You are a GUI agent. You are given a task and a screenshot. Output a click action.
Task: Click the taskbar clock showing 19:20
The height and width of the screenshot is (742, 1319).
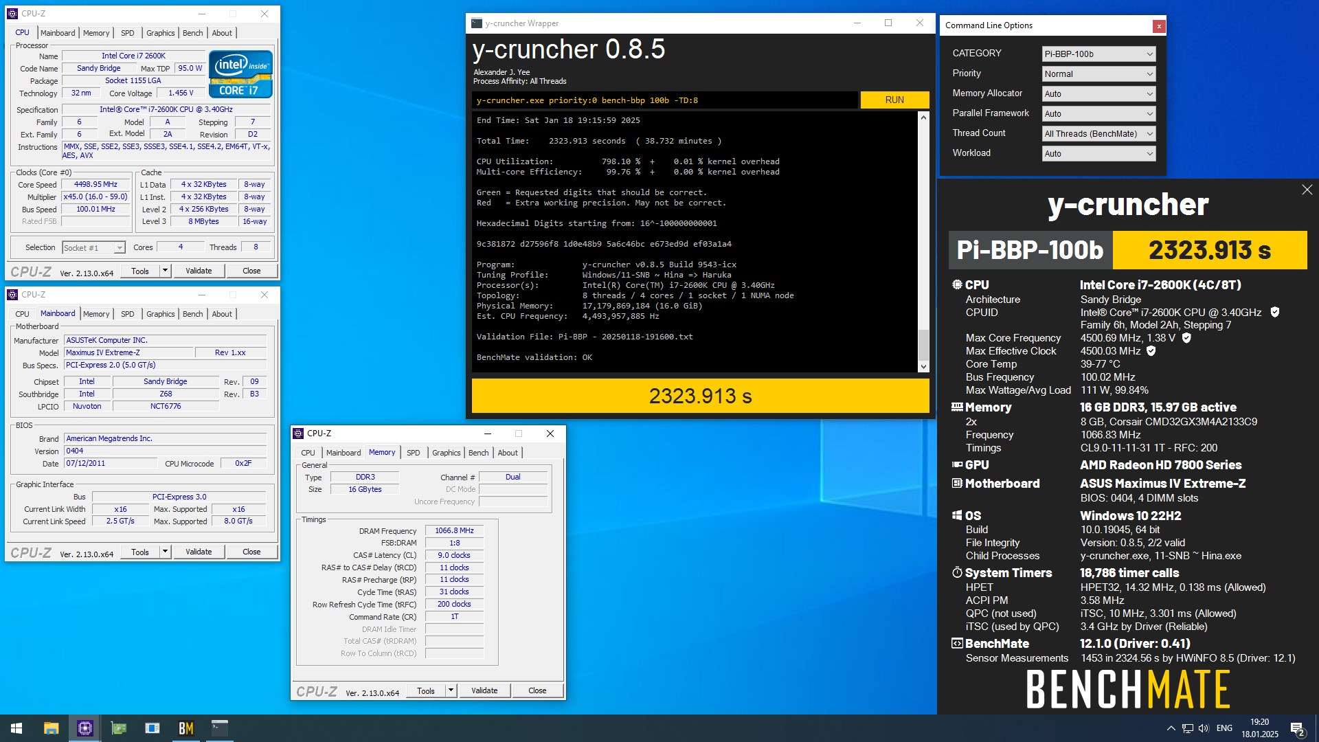(1260, 728)
